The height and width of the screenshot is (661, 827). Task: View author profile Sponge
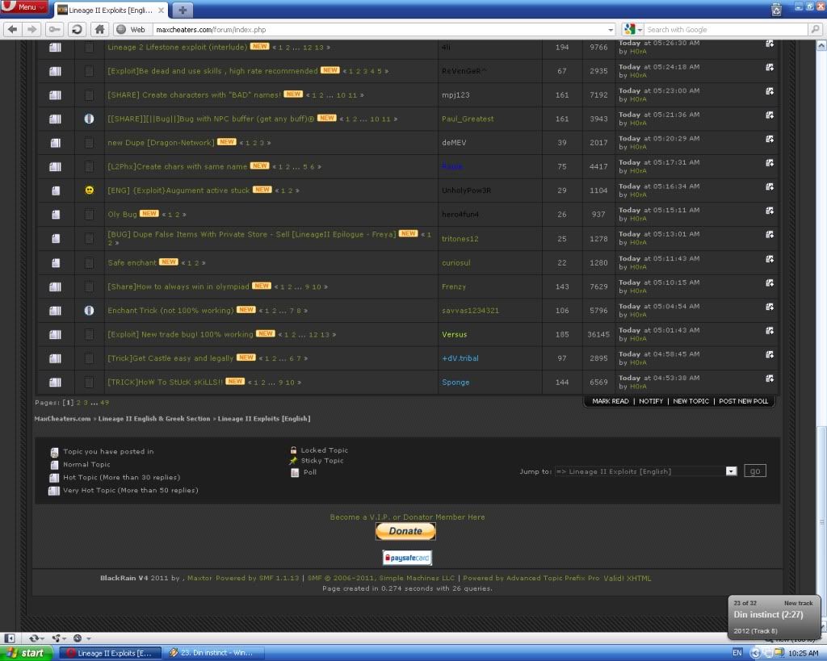coord(455,383)
